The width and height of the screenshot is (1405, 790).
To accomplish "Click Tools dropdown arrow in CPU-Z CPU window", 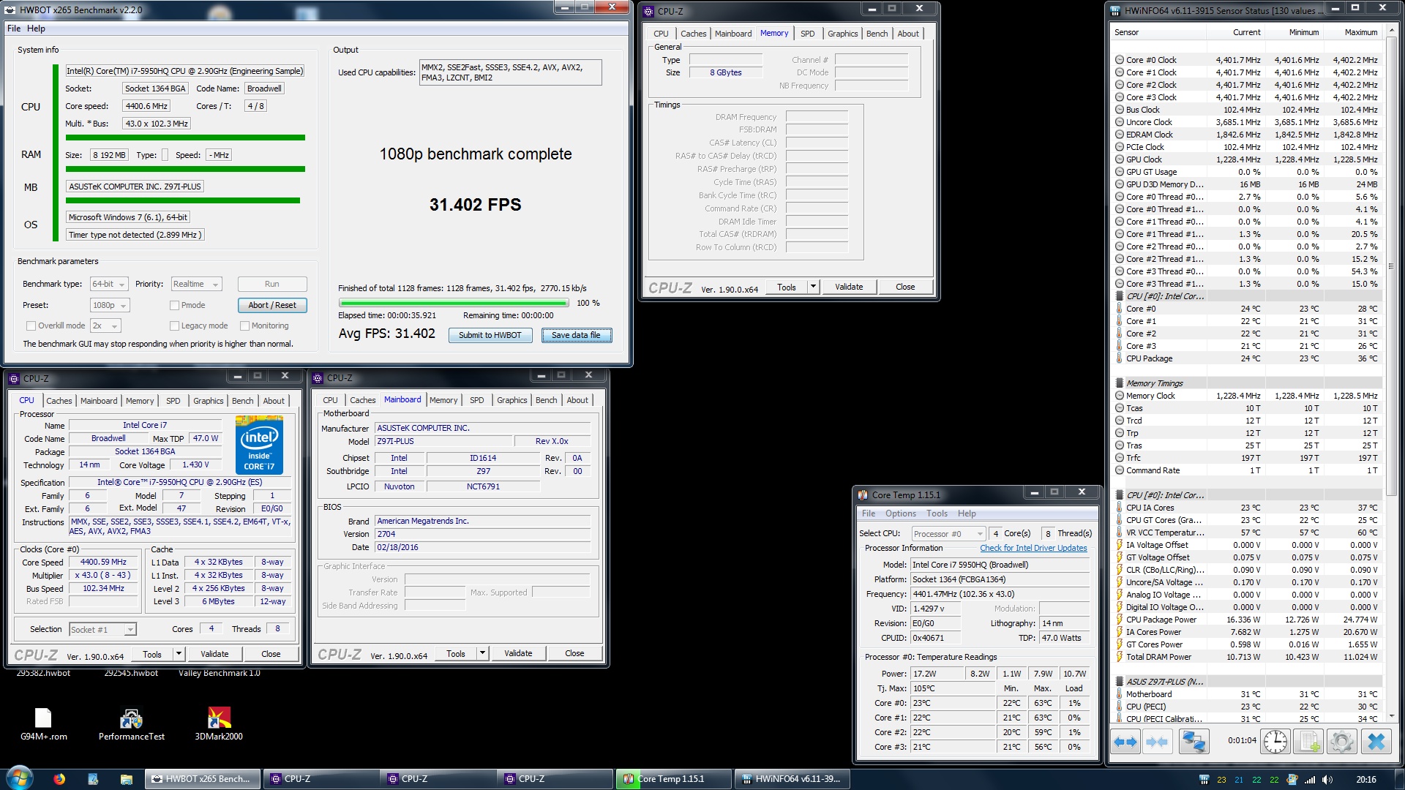I will point(179,654).
